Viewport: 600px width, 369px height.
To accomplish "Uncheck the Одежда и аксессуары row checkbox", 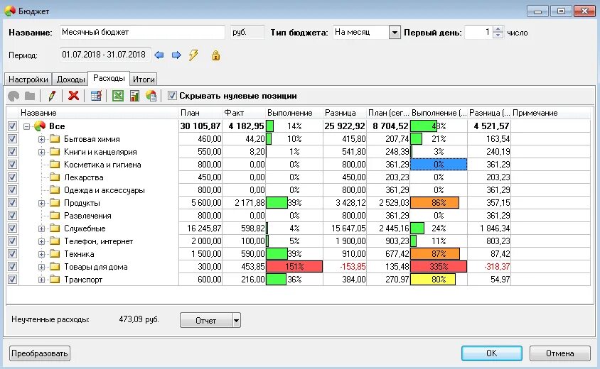I will tap(12, 190).
